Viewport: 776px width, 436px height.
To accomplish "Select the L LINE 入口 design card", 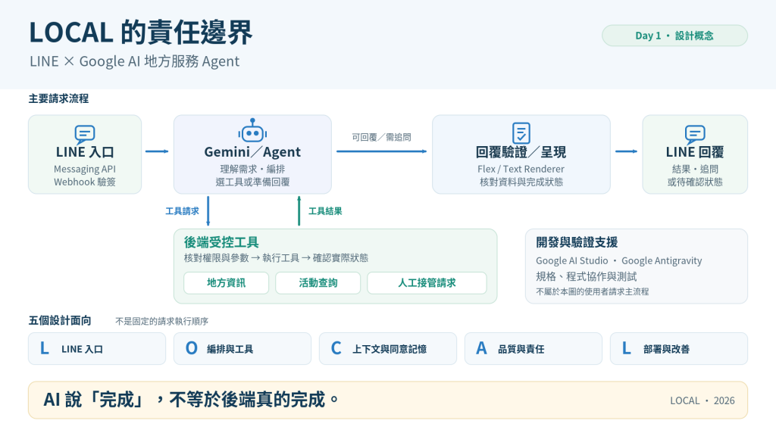I will pos(97,348).
